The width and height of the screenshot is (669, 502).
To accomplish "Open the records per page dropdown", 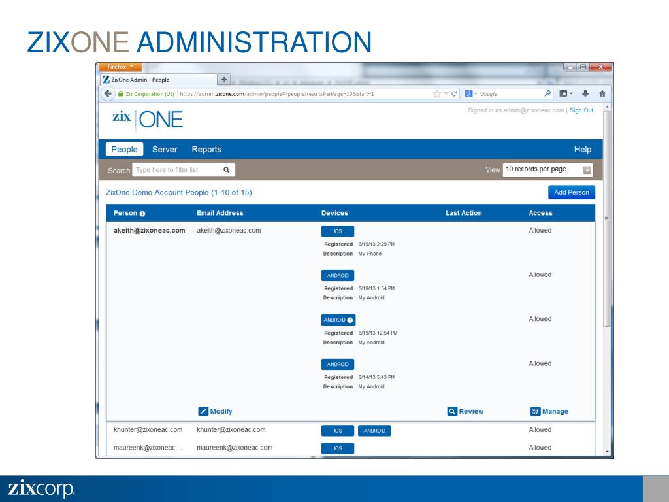I will pos(548,169).
